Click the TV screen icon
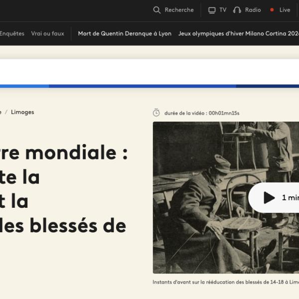The image size is (299, 299). [212, 10]
